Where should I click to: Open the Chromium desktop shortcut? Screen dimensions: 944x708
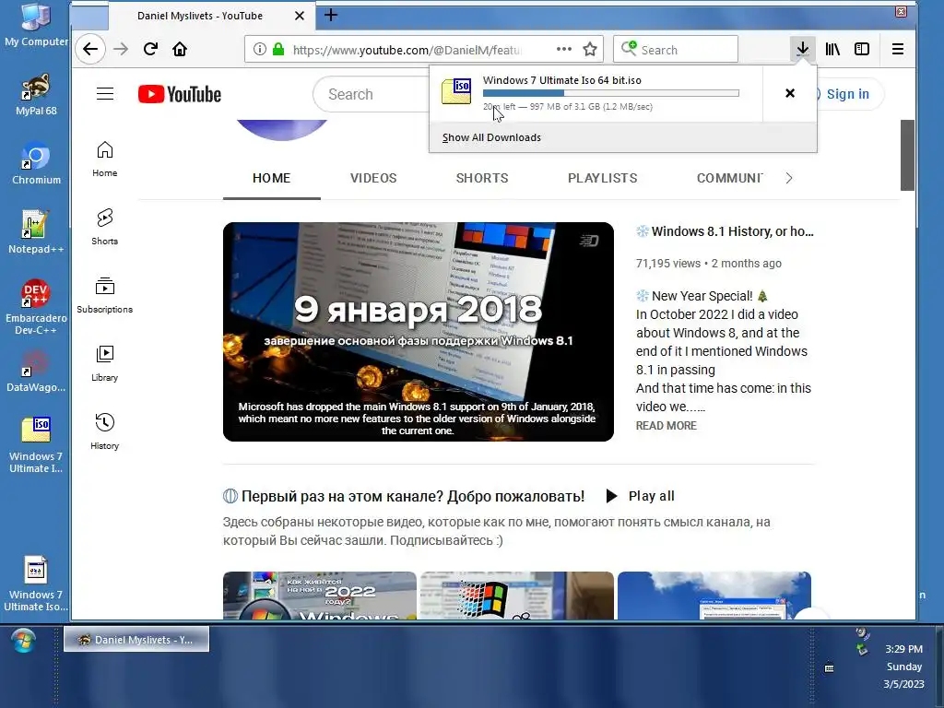[x=36, y=164]
